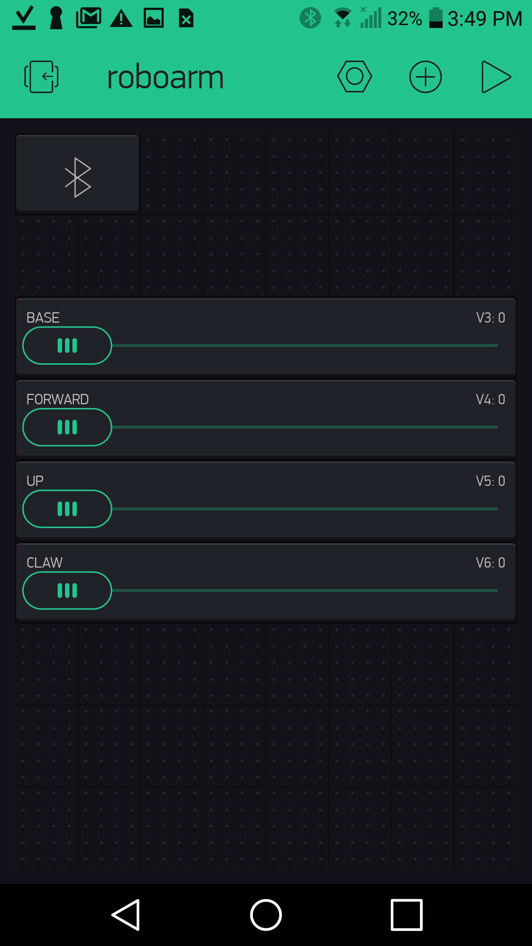Click the BASE widget label

coord(43,318)
